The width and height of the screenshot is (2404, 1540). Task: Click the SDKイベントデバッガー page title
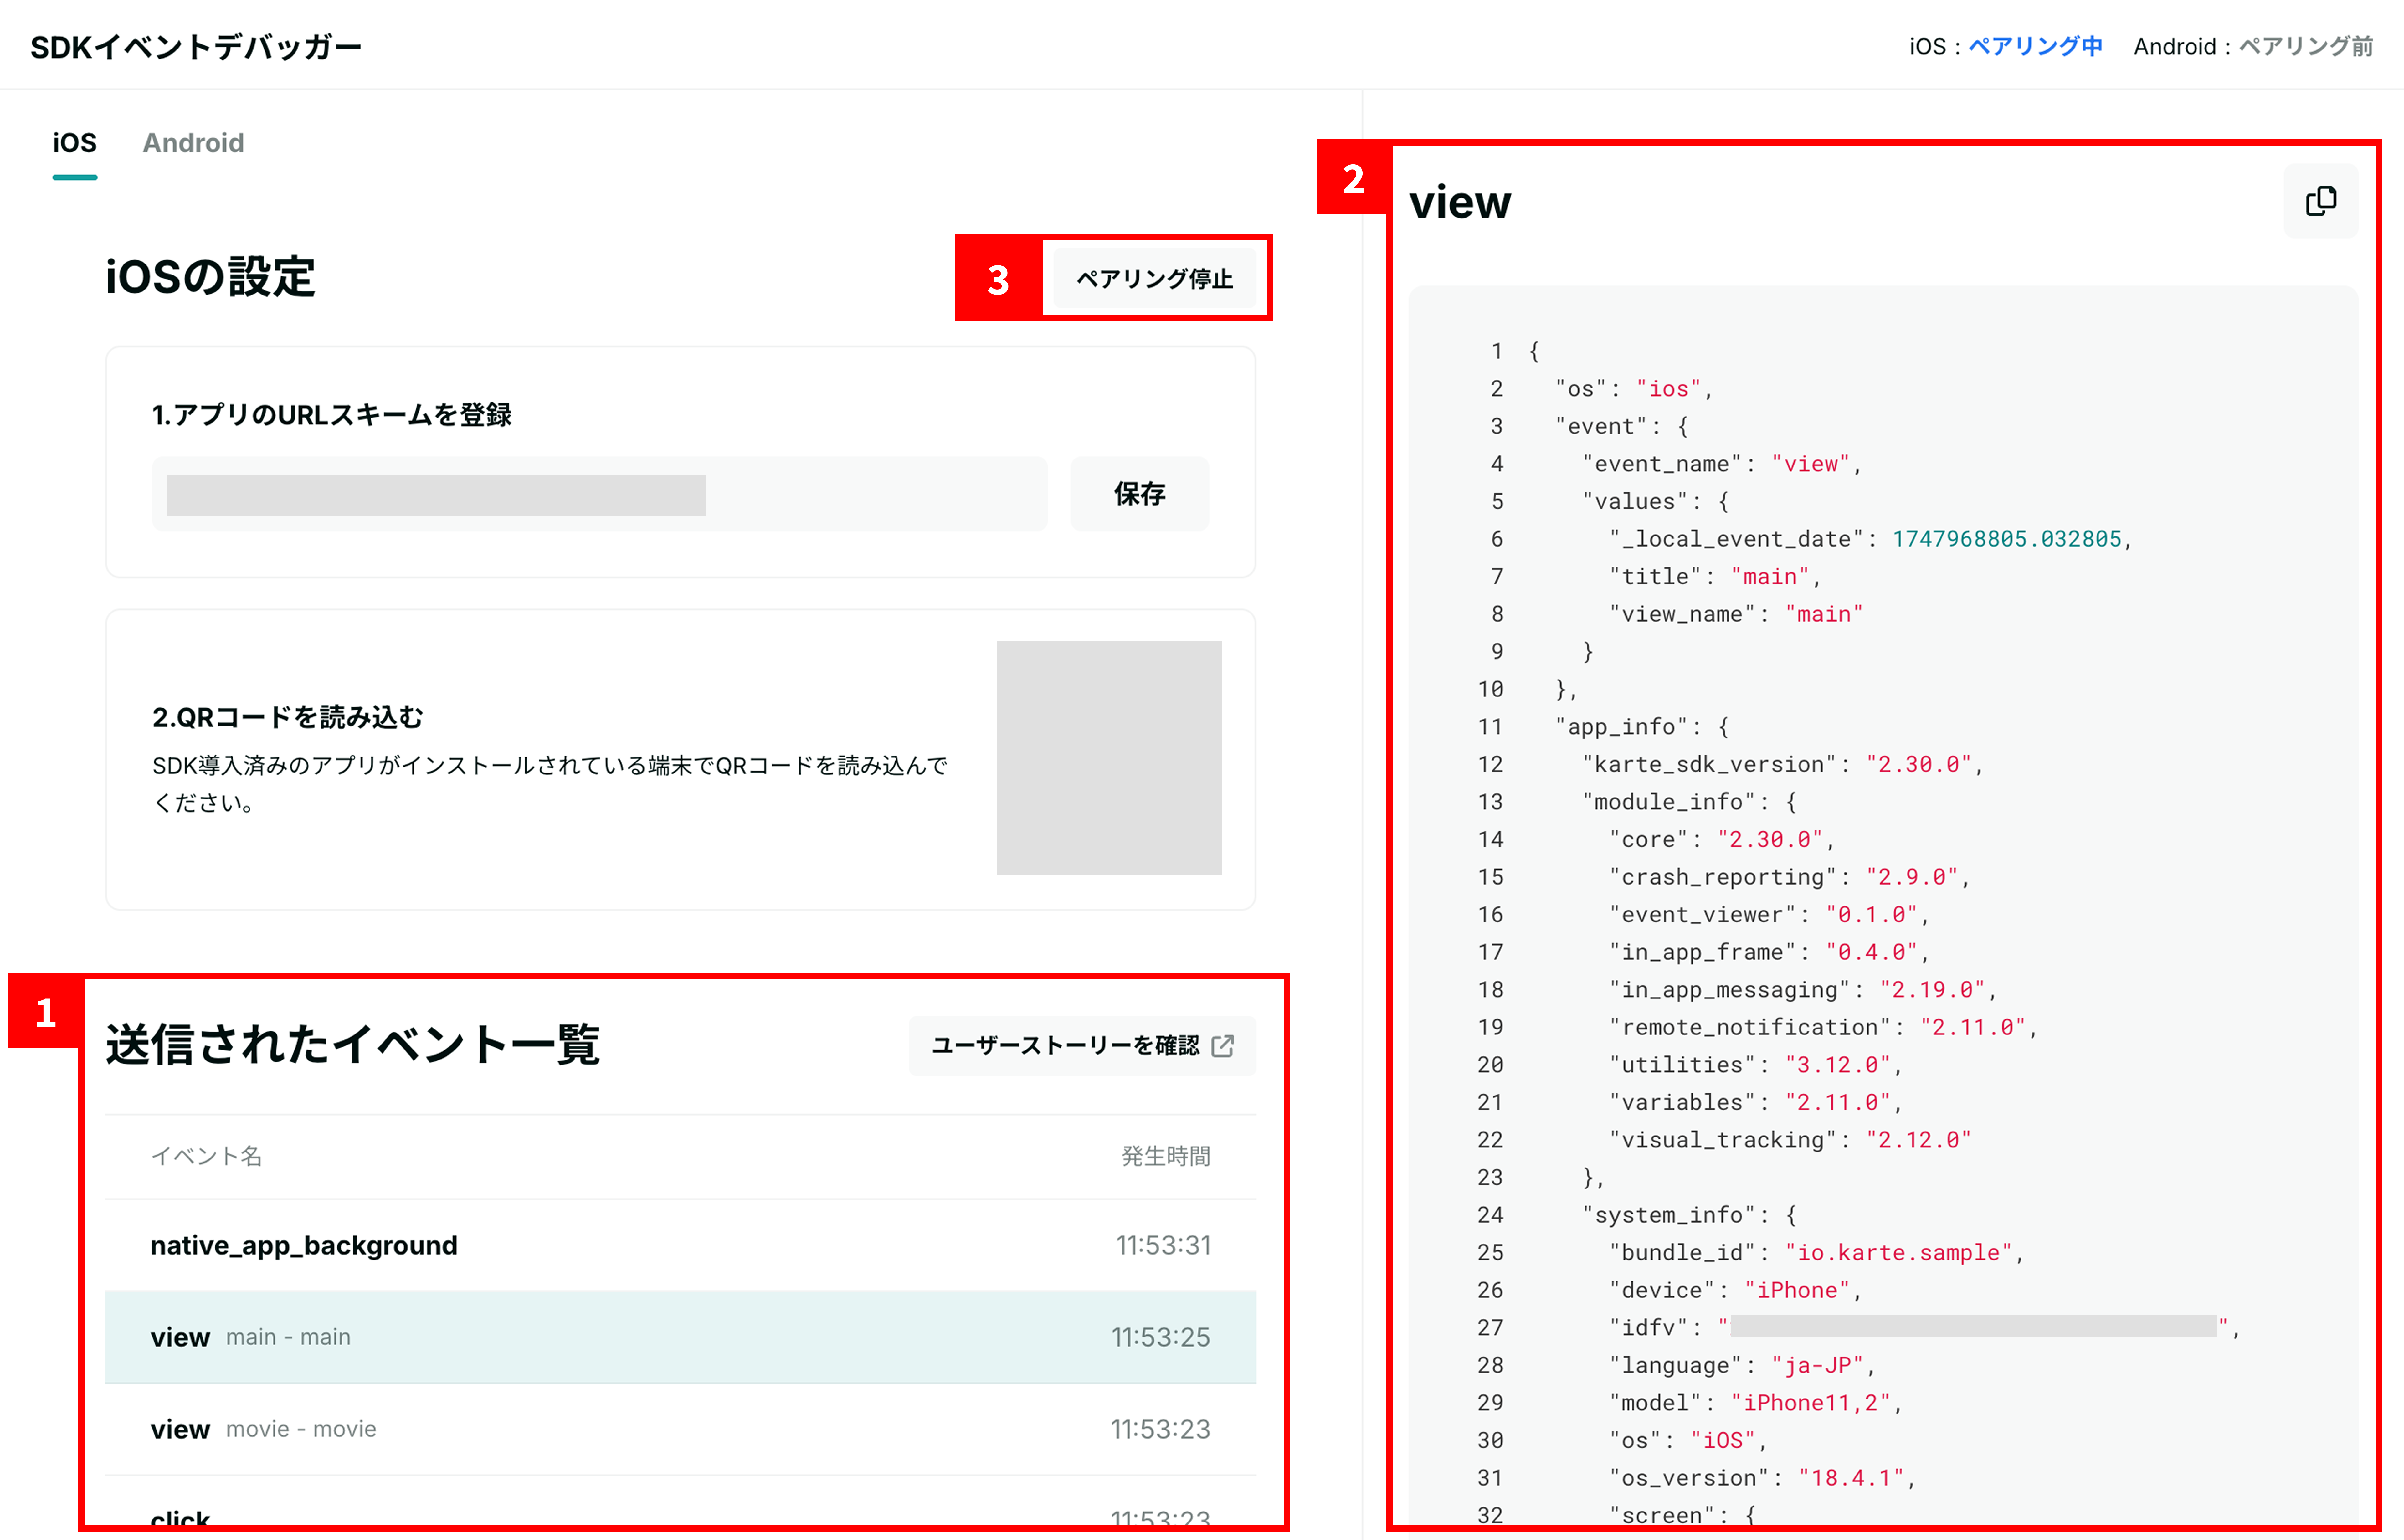(x=196, y=47)
